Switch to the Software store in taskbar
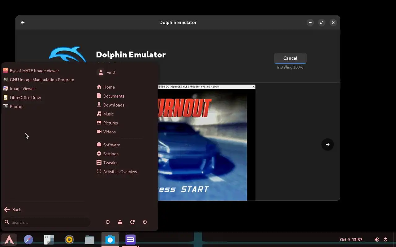Screen dimensions: 396x247 110,240
